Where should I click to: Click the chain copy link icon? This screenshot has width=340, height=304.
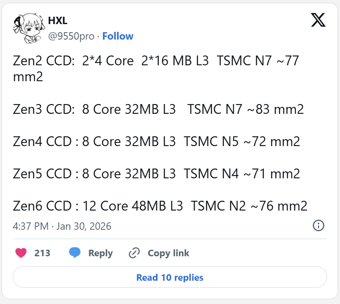134,253
